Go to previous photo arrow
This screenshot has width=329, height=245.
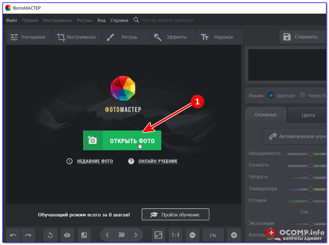pyautogui.click(x=107, y=235)
